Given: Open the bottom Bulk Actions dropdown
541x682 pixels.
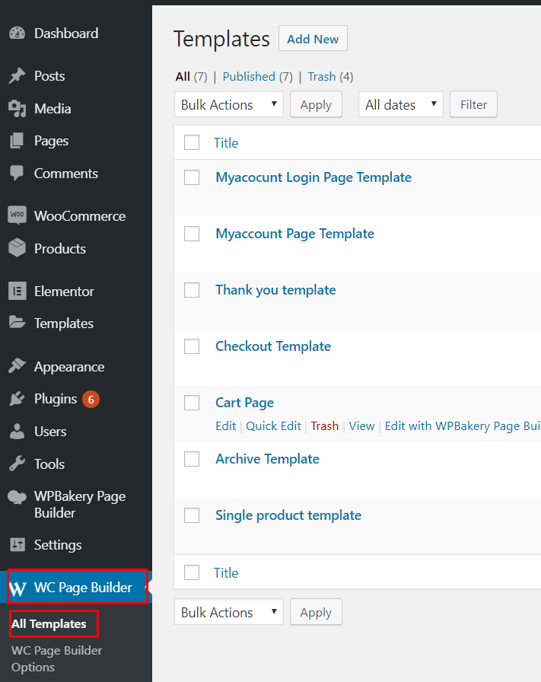Looking at the screenshot, I should tap(229, 612).
